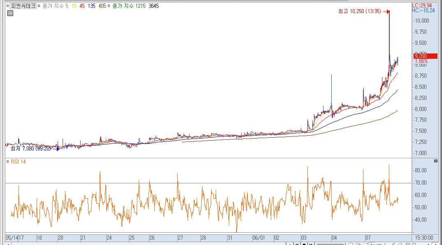Click the 8,000 price axis label

[x=421, y=109]
